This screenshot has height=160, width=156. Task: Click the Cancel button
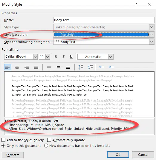(143, 155)
